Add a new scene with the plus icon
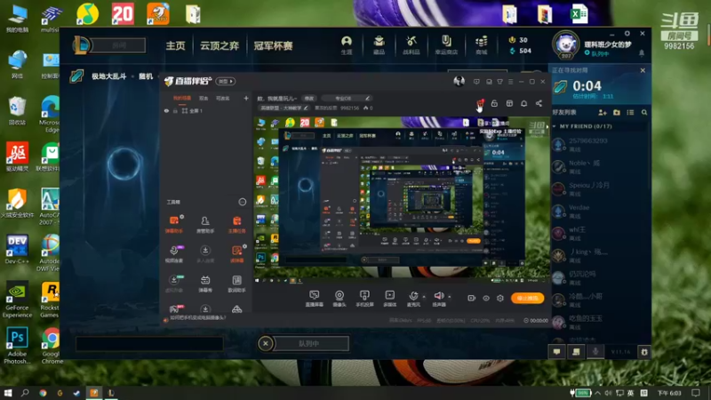 pos(246,98)
